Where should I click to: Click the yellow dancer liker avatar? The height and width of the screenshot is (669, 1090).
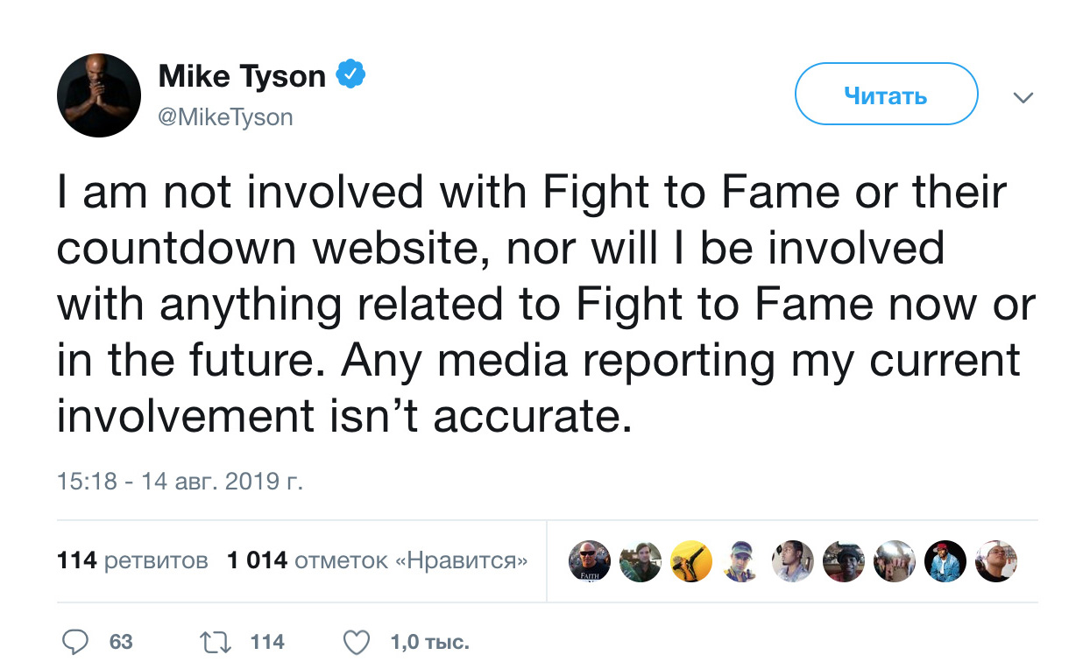click(x=690, y=561)
